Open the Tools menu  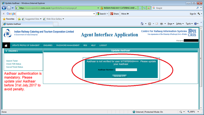[189, 24]
